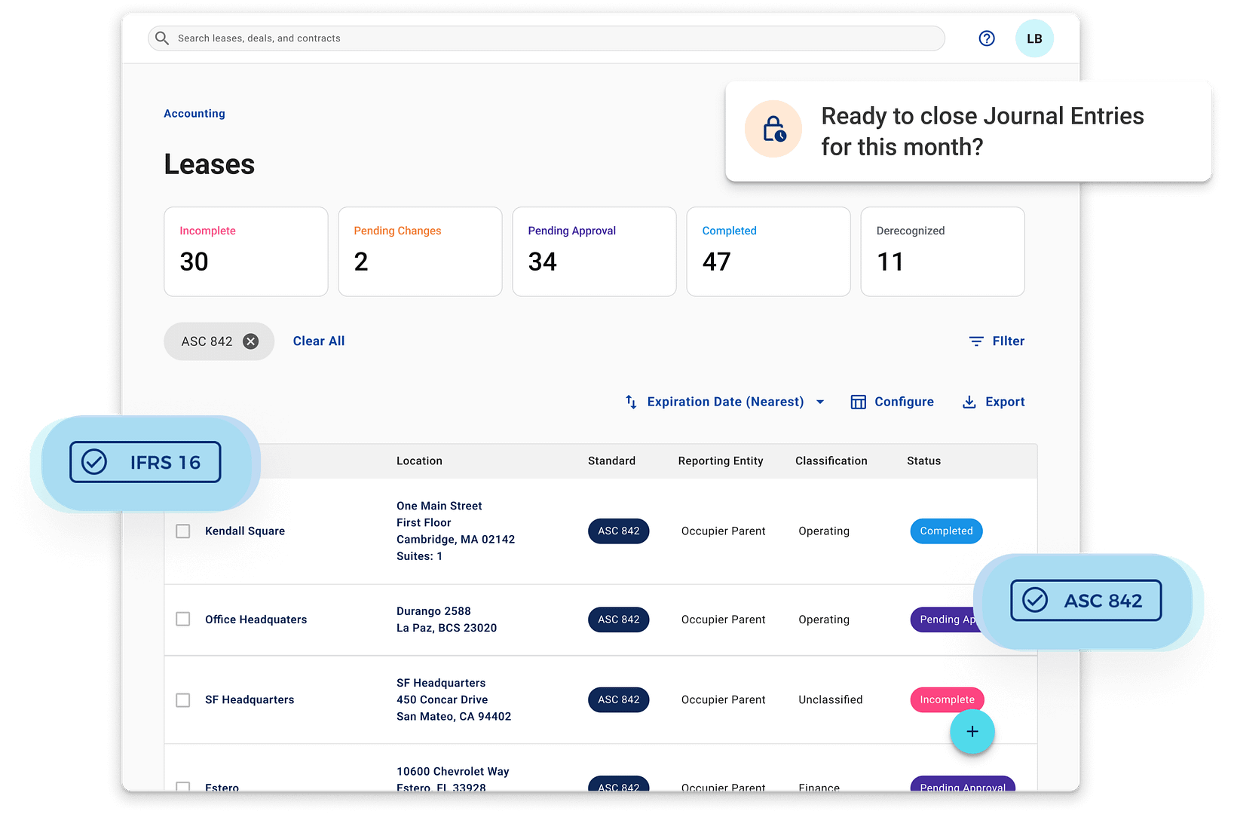Click the journal entries lock icon
This screenshot has height=814, width=1234.
click(x=773, y=130)
